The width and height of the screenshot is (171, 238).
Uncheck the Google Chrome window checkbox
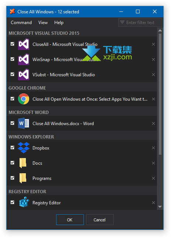point(13,99)
